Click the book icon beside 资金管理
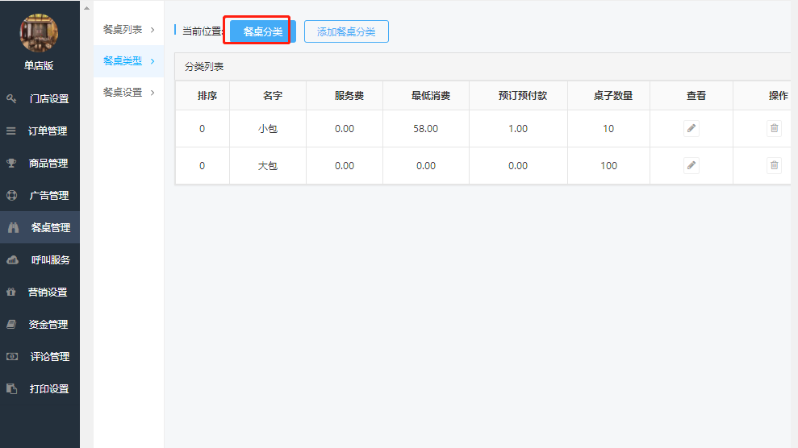The width and height of the screenshot is (798, 448). pyautogui.click(x=11, y=324)
